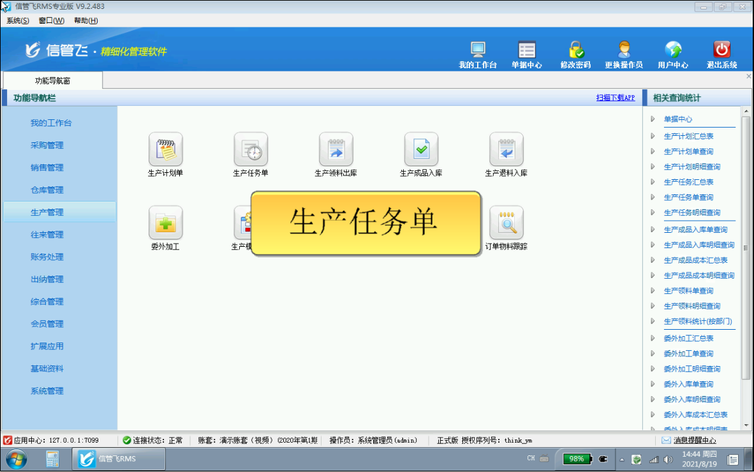Click the right panel vertical scrollbar

(746, 247)
